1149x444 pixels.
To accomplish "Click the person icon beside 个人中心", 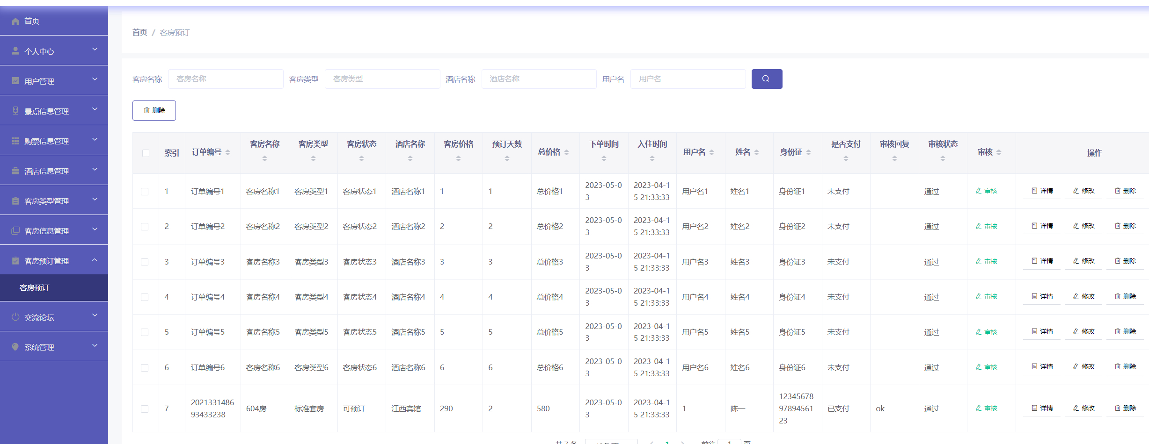I will click(x=15, y=51).
